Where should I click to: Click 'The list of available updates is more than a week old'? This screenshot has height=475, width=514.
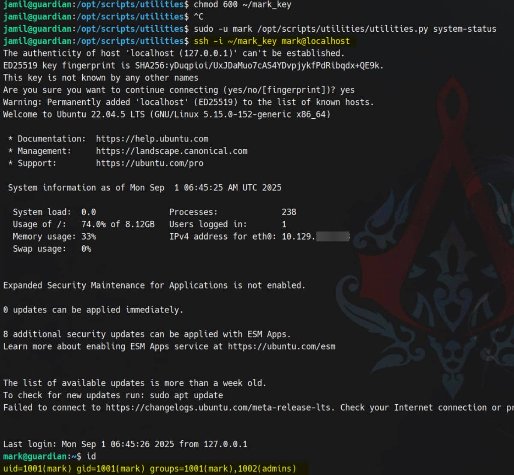click(x=135, y=383)
